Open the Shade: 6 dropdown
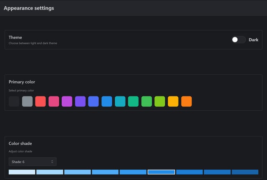The width and height of the screenshot is (267, 180). tap(33, 162)
